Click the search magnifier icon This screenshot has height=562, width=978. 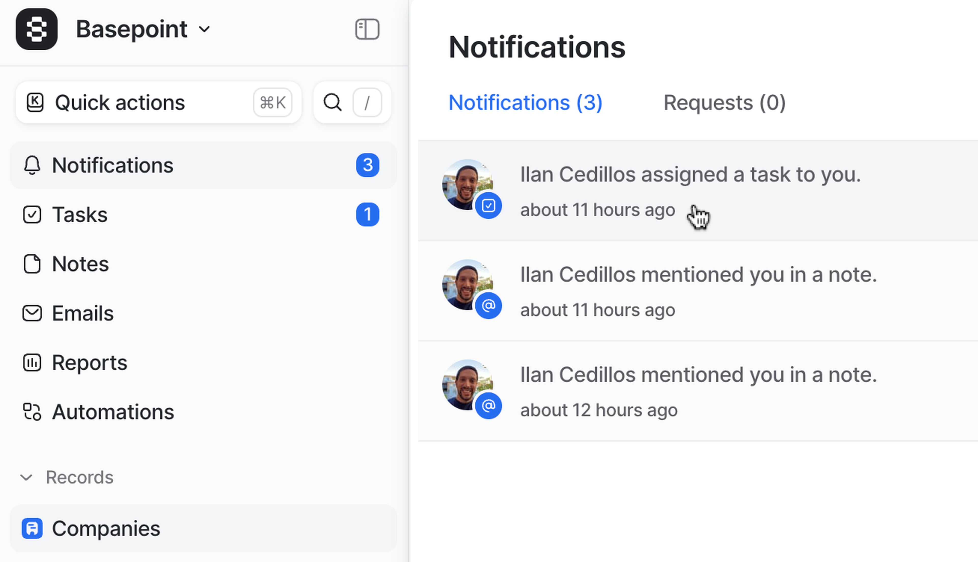(332, 103)
